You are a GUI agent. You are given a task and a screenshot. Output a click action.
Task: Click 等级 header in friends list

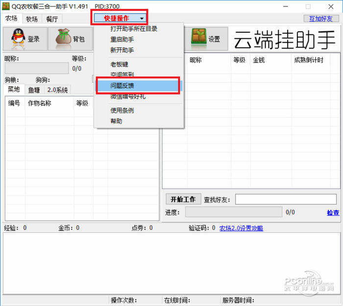pos(240,60)
